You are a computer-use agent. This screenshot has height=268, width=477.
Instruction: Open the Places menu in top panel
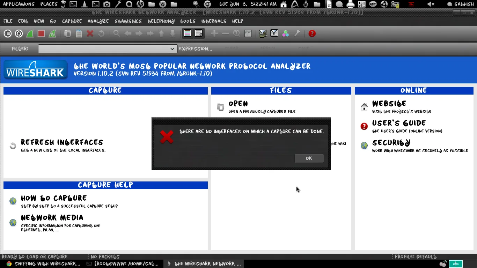coord(49,4)
